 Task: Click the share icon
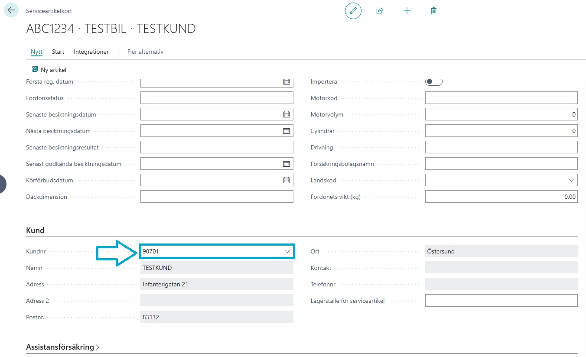tap(380, 11)
